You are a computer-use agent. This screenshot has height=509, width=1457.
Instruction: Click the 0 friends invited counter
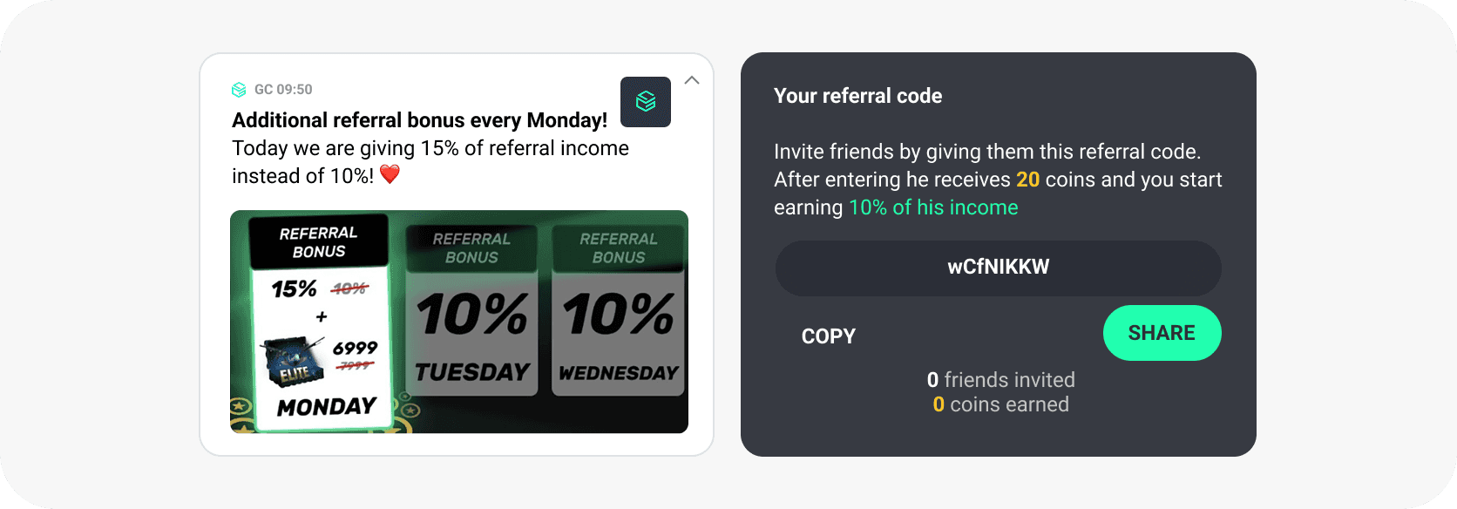1000,380
